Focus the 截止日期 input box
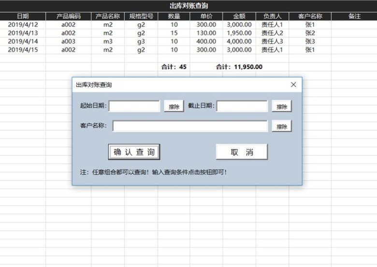Viewport: 377px width, 267px height. pyautogui.click(x=242, y=106)
